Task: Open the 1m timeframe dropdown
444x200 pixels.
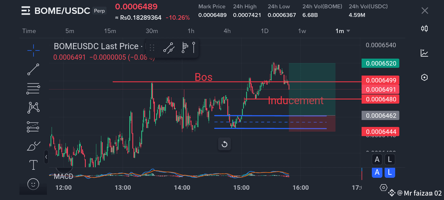Action: pyautogui.click(x=343, y=31)
